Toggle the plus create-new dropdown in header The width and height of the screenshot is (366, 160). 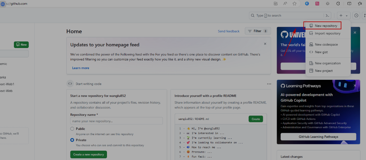[x=343, y=16]
